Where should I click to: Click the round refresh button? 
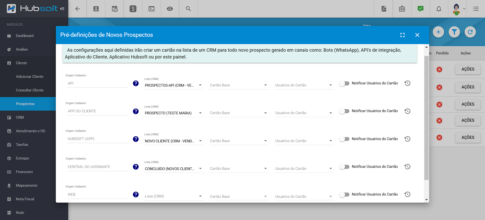tap(470, 32)
